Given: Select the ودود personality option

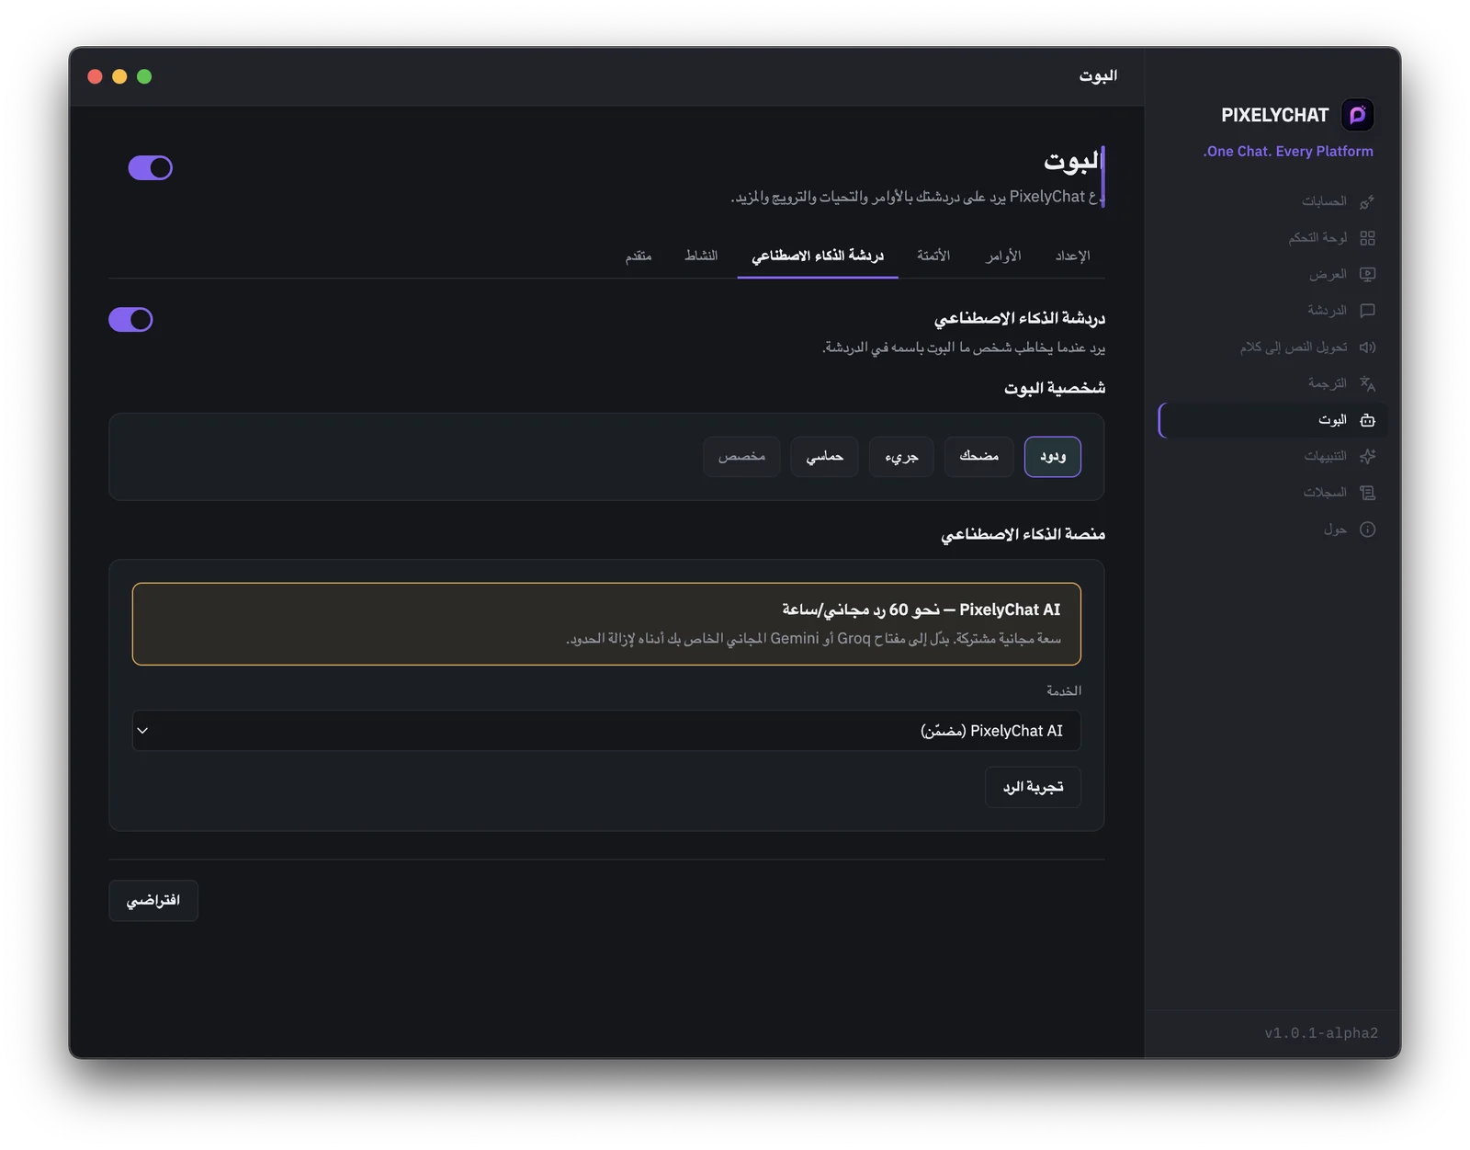Looking at the screenshot, I should point(1052,457).
